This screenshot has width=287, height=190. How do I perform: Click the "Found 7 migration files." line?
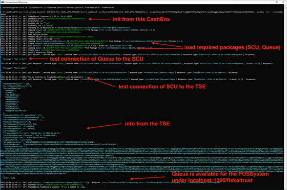(26, 52)
